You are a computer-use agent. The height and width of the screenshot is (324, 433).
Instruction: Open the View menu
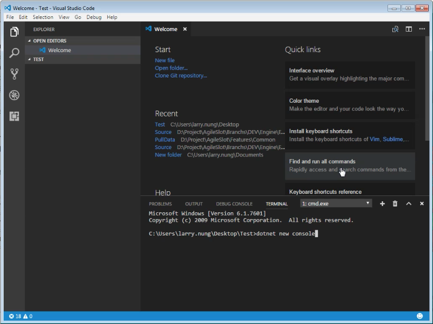(x=64, y=17)
